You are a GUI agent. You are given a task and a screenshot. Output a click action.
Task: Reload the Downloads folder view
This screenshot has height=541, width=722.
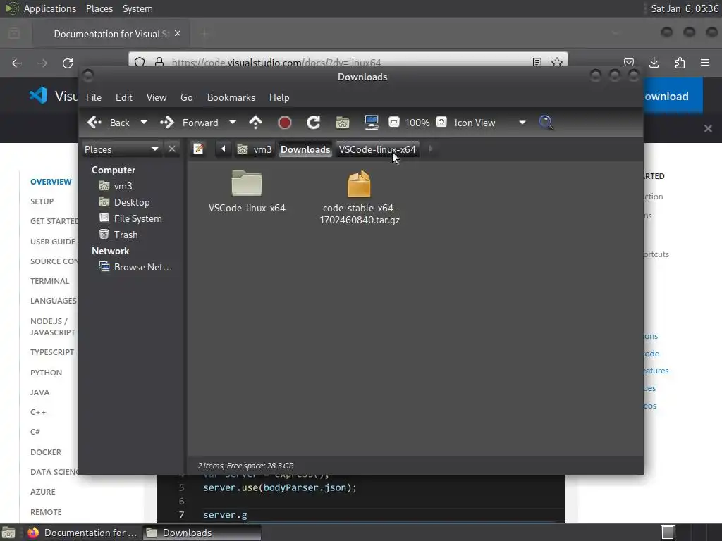pos(314,123)
